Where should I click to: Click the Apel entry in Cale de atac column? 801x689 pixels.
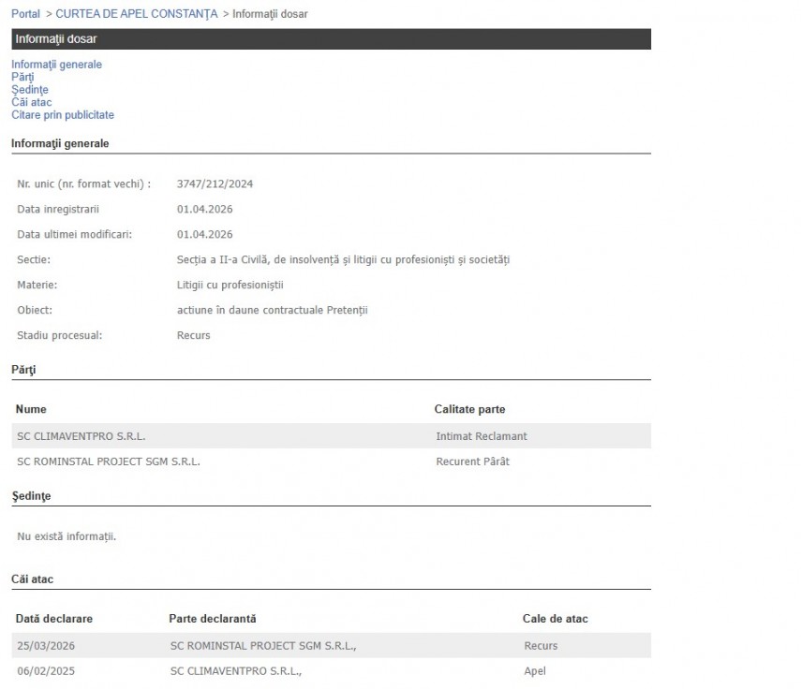click(535, 671)
